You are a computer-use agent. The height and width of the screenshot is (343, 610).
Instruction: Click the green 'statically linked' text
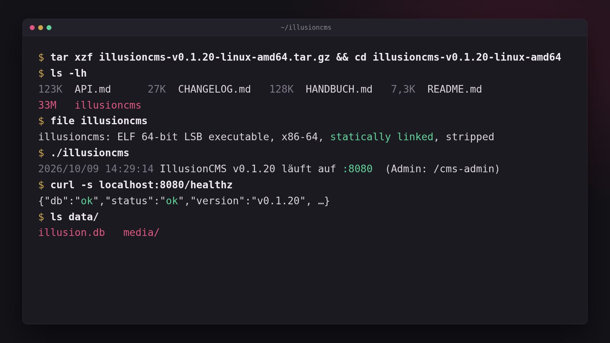[382, 137]
